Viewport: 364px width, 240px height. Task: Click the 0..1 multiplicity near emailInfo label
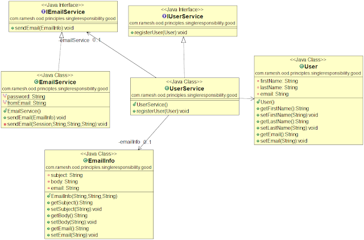(147, 142)
